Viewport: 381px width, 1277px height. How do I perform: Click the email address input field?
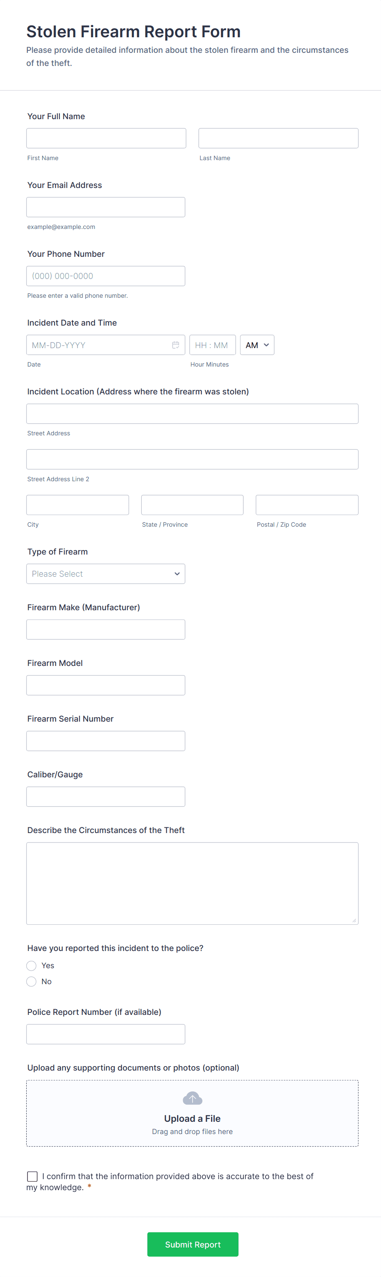106,207
